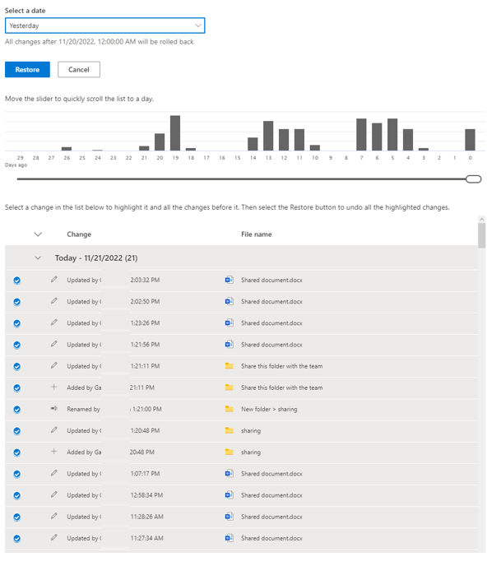
Task: Click the pencil icon for 11:28:26 AM update
Action: coord(53,516)
